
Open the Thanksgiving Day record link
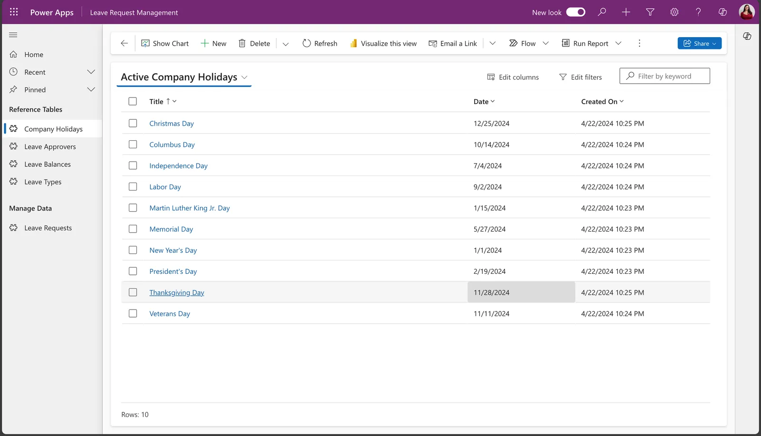176,292
